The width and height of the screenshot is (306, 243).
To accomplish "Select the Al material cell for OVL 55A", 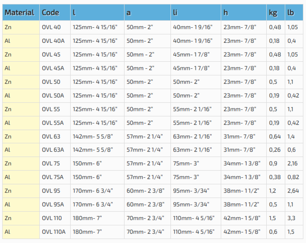I will click(8, 123).
